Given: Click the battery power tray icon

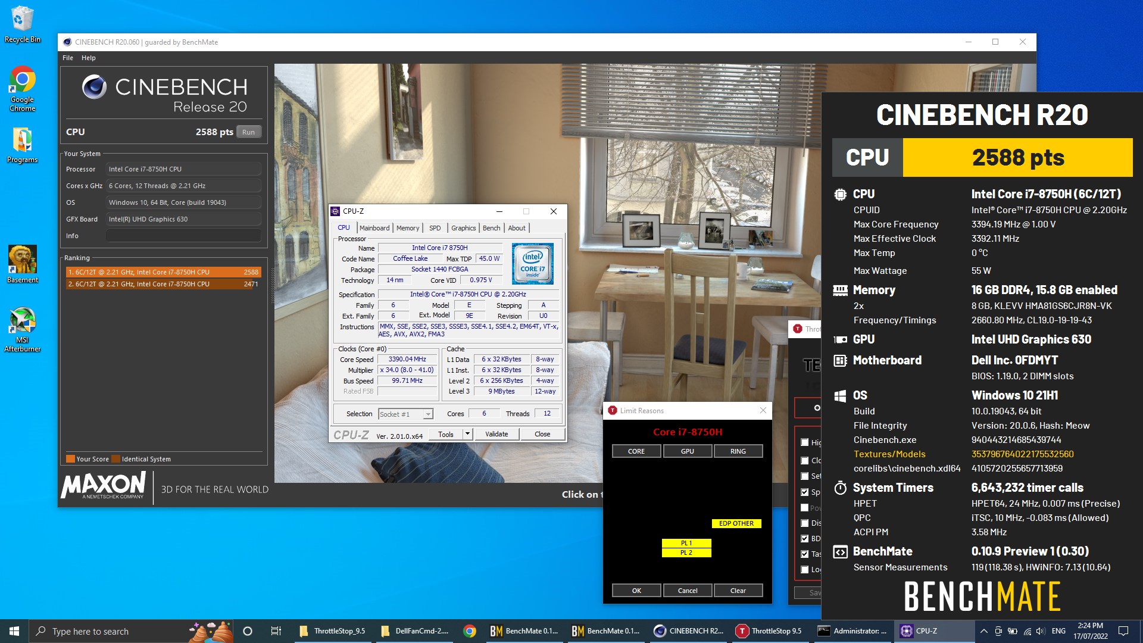Looking at the screenshot, I should coord(1012,631).
